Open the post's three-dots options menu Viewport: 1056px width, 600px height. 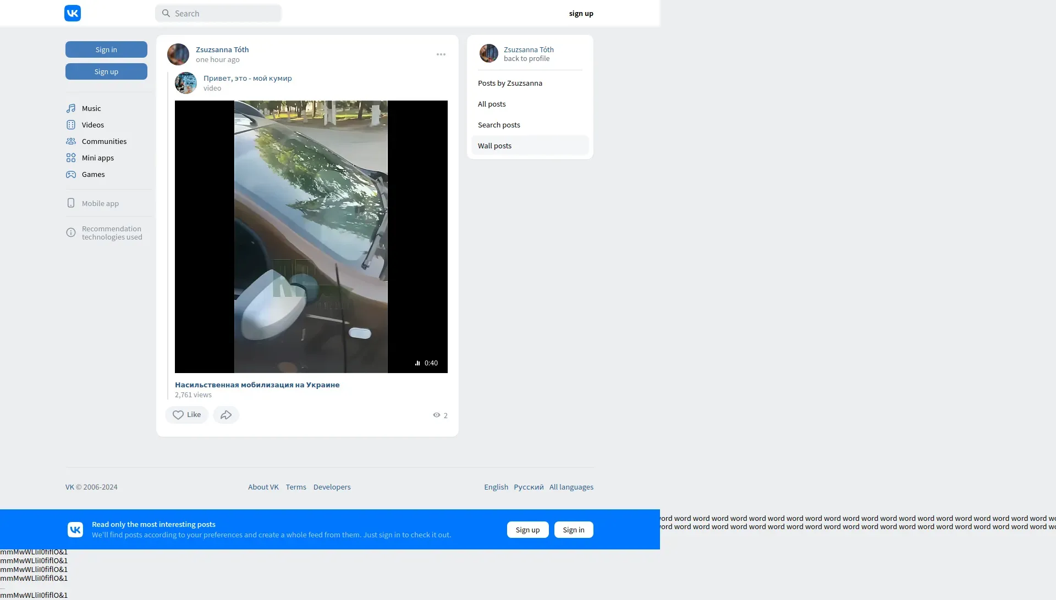click(x=441, y=54)
